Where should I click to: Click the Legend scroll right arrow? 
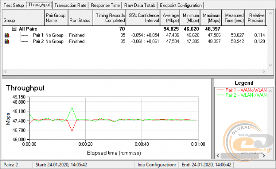pos(263,156)
